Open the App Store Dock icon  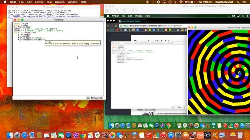point(171,135)
